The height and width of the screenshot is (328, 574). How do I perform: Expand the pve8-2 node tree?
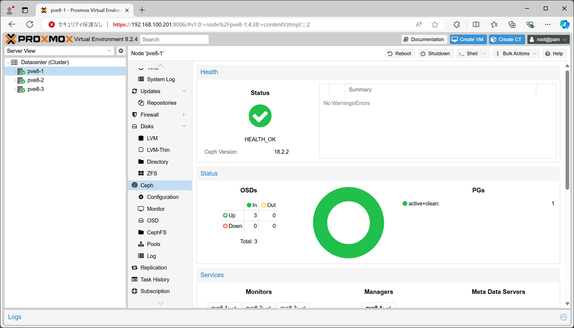(x=15, y=80)
